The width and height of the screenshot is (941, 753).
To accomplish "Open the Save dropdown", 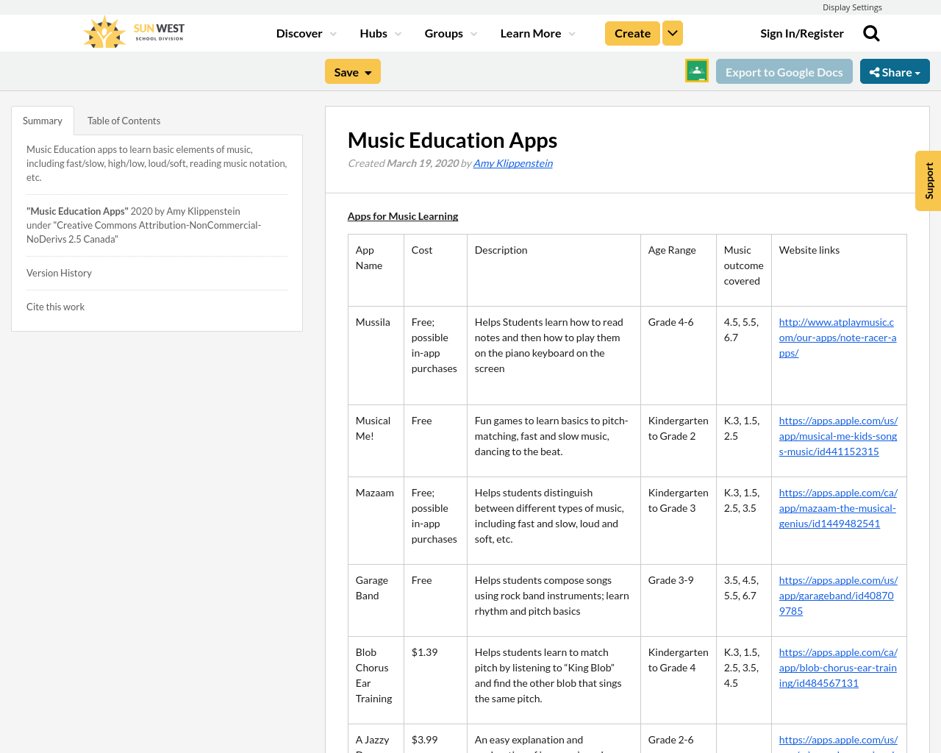I will click(353, 71).
